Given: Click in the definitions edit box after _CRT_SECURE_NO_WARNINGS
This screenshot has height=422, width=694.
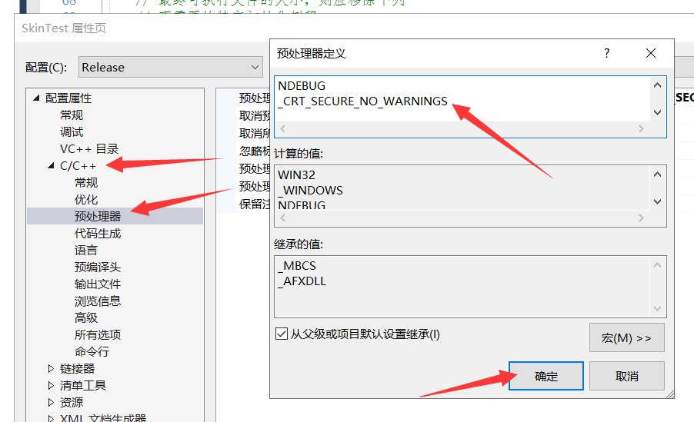Looking at the screenshot, I should coord(449,101).
